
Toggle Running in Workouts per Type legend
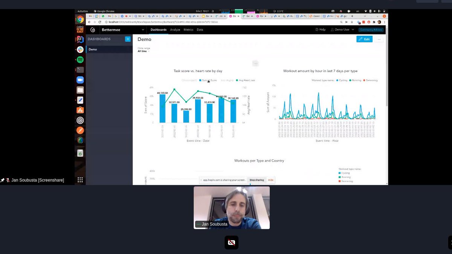pyautogui.click(x=345, y=177)
